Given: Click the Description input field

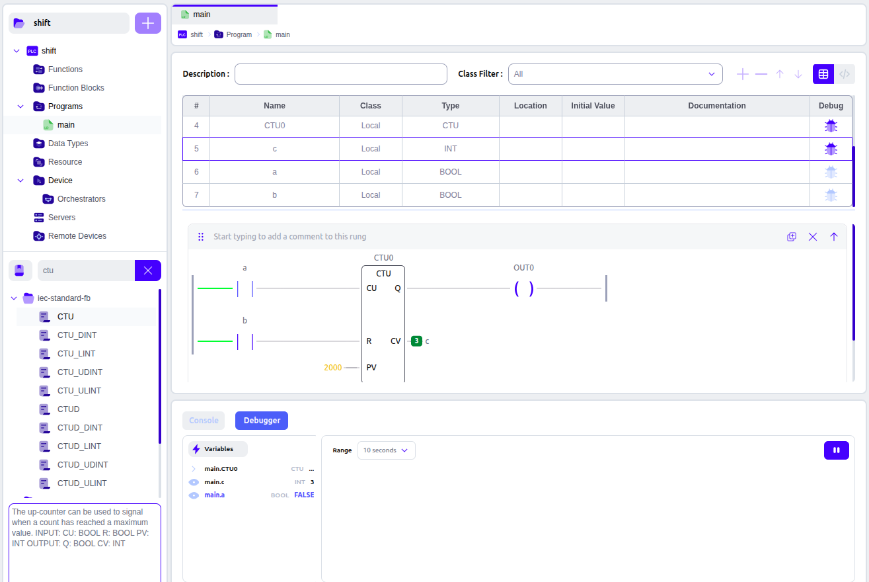Looking at the screenshot, I should (x=341, y=74).
